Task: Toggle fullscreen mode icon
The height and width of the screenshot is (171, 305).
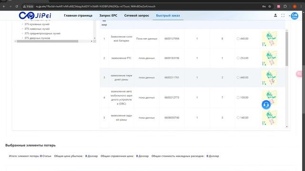Action: (283, 16)
